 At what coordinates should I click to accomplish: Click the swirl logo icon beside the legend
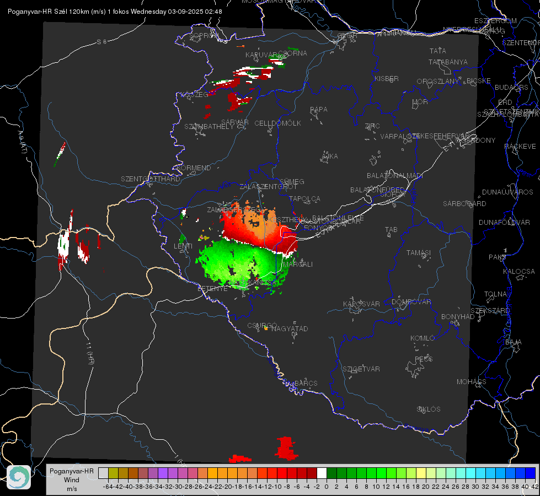[x=19, y=477]
